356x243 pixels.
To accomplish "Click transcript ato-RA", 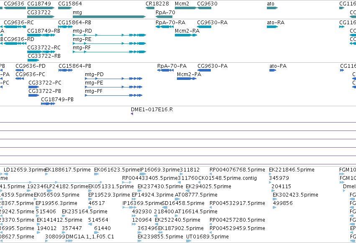I will coord(272,27).
